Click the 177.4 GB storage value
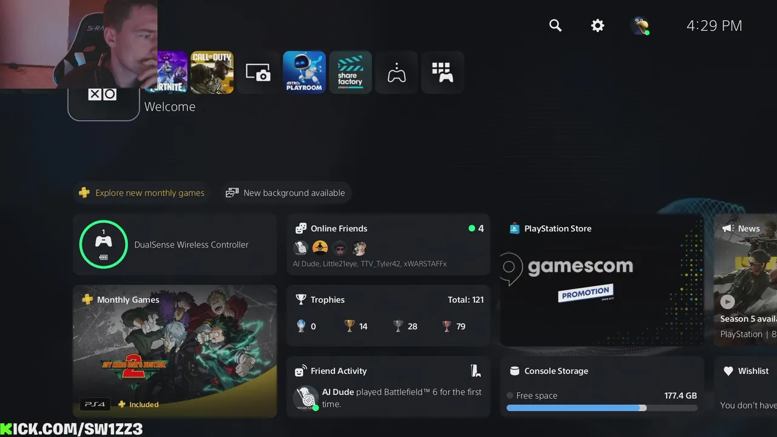The image size is (777, 437). 680,396
